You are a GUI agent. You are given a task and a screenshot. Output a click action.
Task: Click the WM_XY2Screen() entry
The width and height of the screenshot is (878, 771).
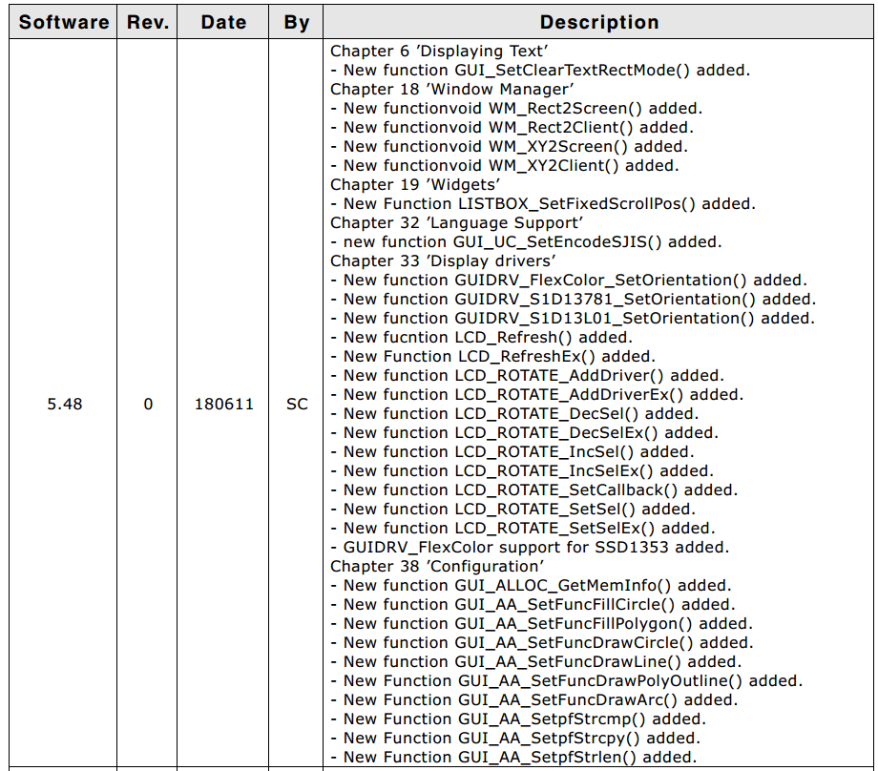point(509,146)
